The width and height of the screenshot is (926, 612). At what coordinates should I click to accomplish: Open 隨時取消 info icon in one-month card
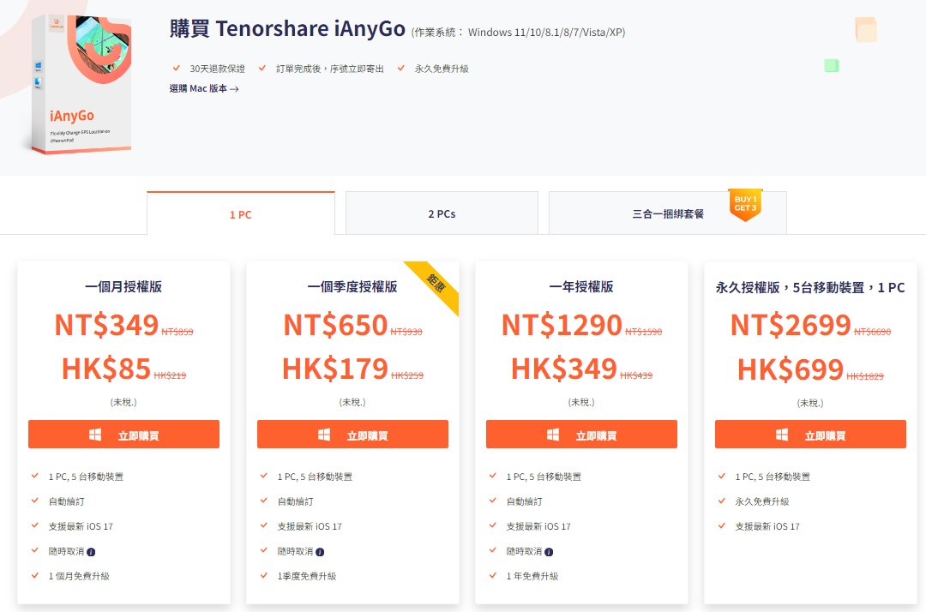tap(91, 552)
